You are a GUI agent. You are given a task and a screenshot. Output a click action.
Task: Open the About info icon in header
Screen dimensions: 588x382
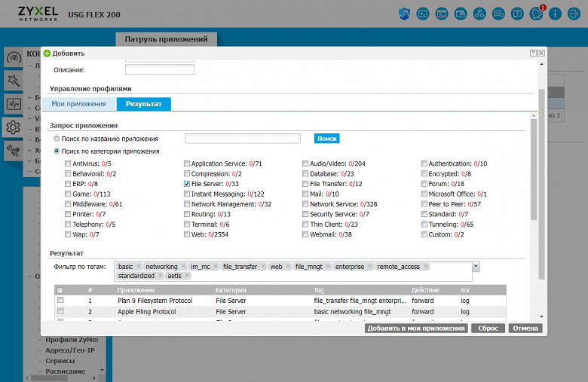coord(555,14)
